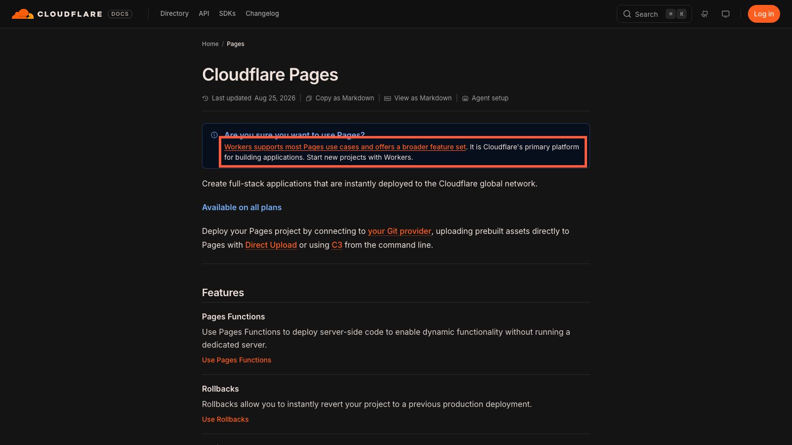Follow the Workers supports most Pages use cases link
Screen dimensions: 792x445
(345, 147)
